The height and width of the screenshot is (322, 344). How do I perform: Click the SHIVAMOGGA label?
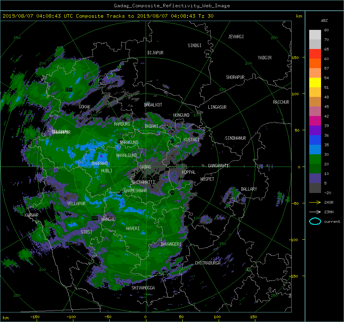click(143, 288)
